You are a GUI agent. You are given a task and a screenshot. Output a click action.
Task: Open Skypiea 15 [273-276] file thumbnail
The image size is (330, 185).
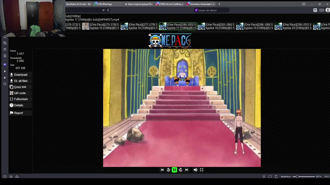tap(101, 26)
